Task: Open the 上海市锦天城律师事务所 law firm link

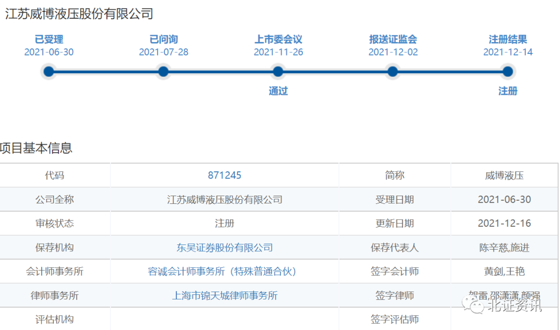Action: pos(225,296)
